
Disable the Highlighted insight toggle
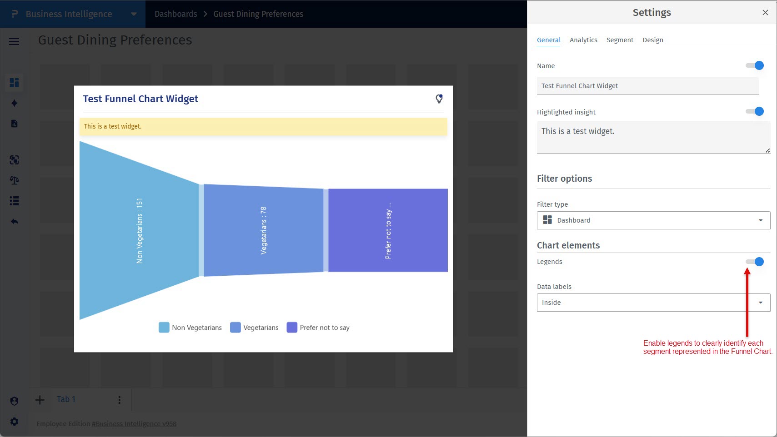(755, 112)
